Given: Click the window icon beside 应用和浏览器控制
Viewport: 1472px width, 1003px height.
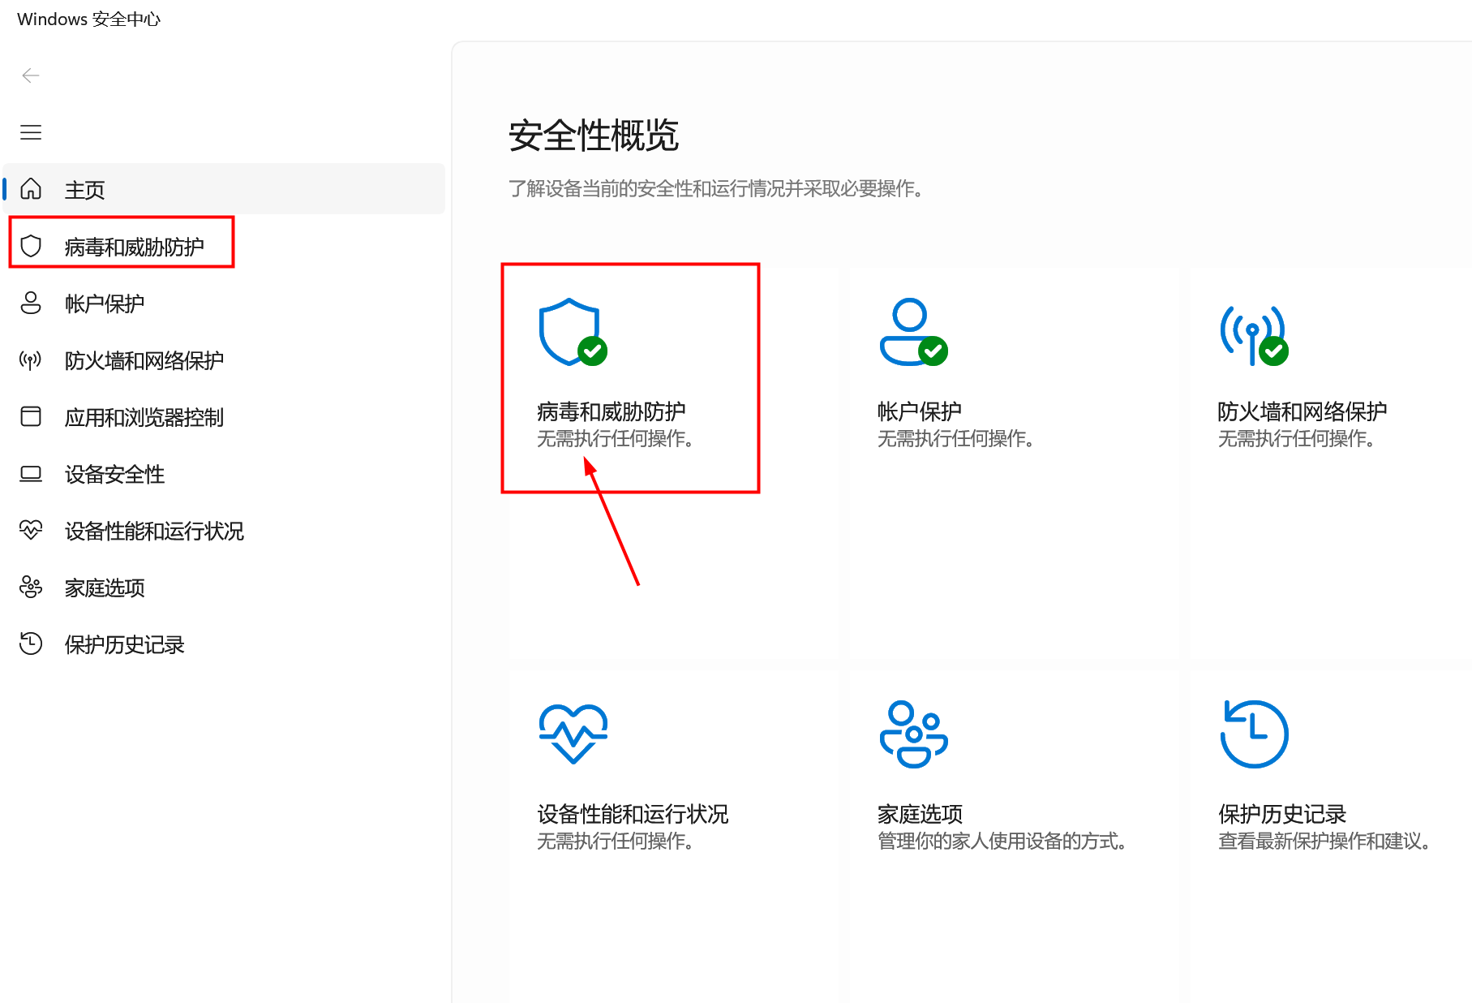Looking at the screenshot, I should click(31, 416).
